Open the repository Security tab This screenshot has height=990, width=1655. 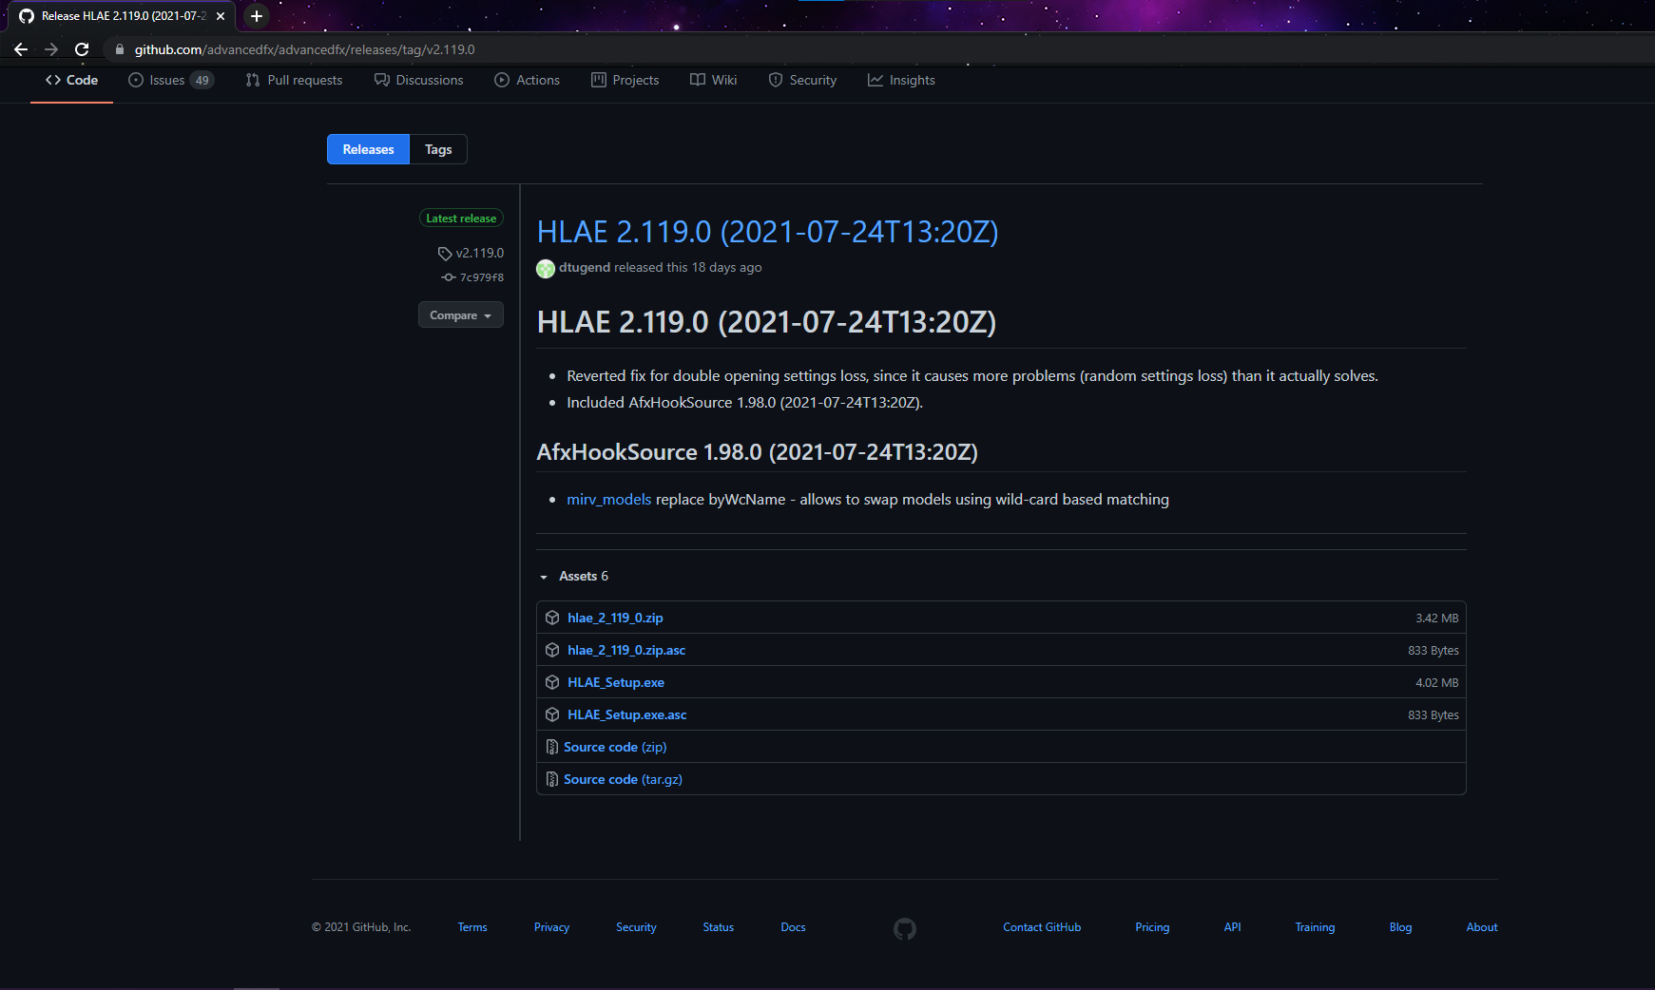802,80
